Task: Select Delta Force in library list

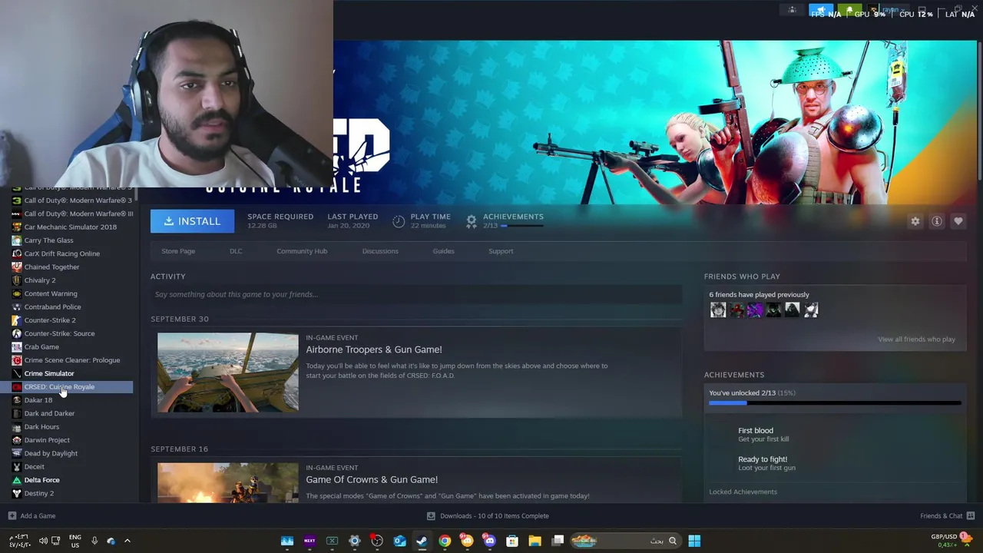Action: tap(41, 480)
